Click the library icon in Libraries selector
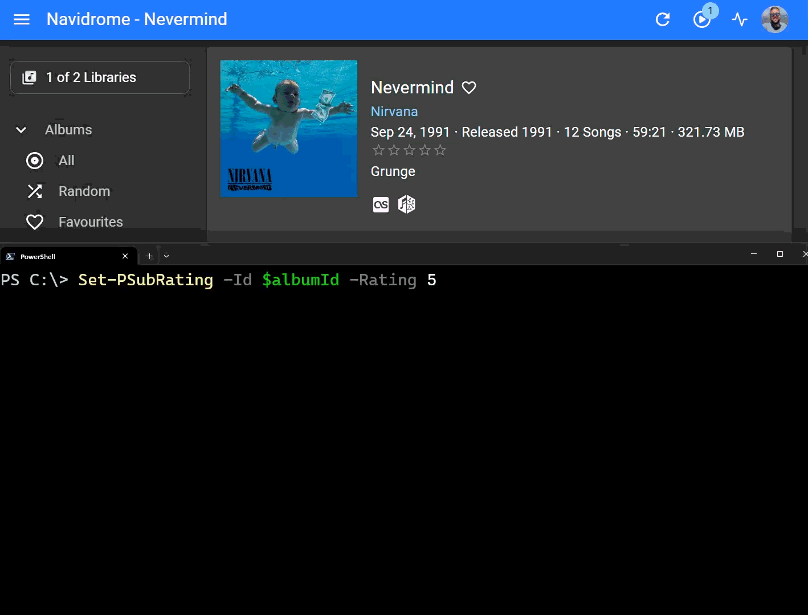Viewport: 808px width, 615px height. [29, 77]
